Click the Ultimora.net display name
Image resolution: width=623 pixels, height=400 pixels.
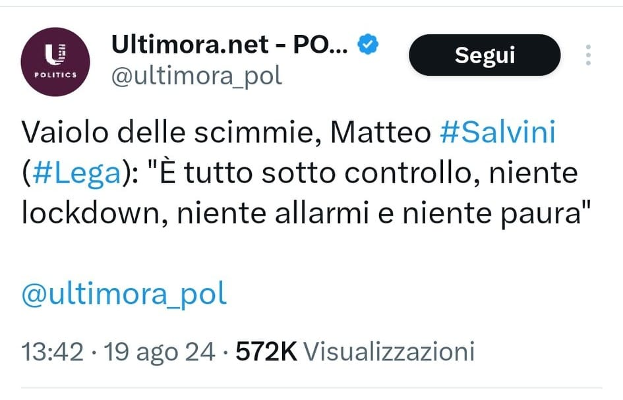(229, 44)
